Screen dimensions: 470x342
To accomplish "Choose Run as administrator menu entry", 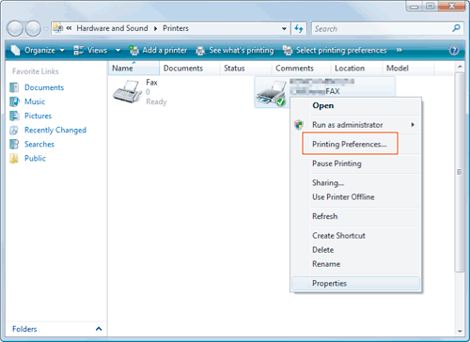I will [355, 125].
